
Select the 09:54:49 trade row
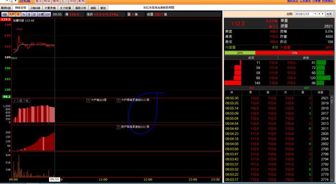(278, 129)
